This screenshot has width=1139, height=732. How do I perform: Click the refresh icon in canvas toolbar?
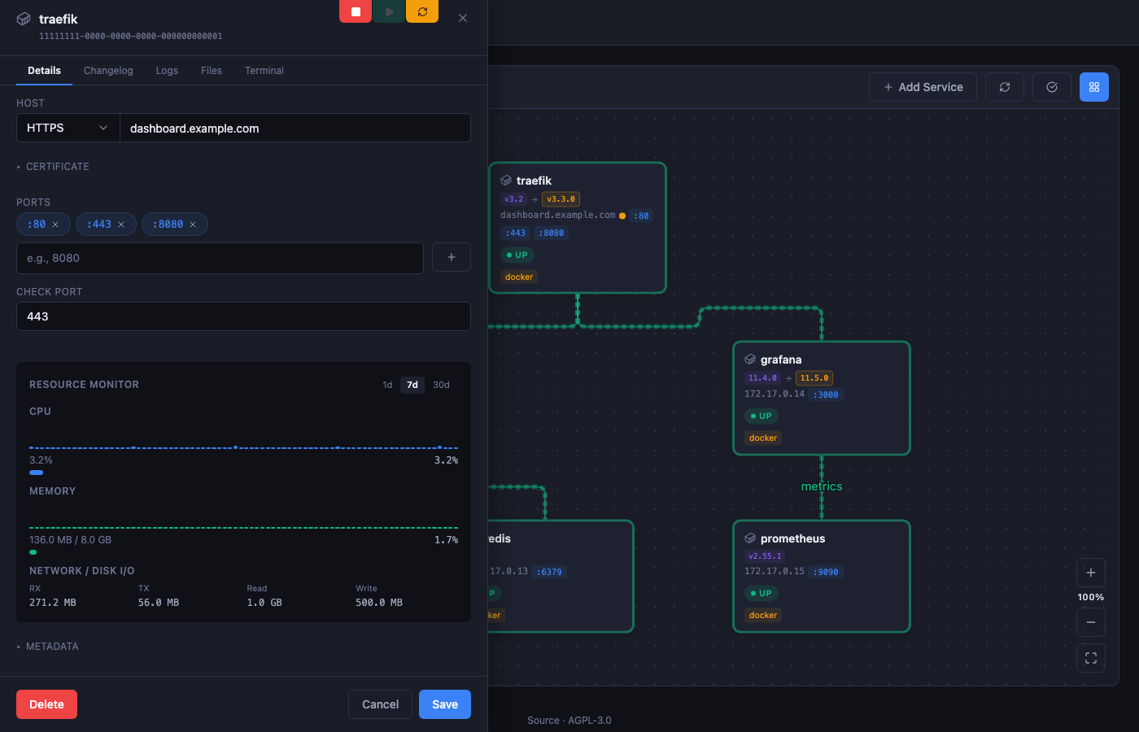pos(1005,87)
